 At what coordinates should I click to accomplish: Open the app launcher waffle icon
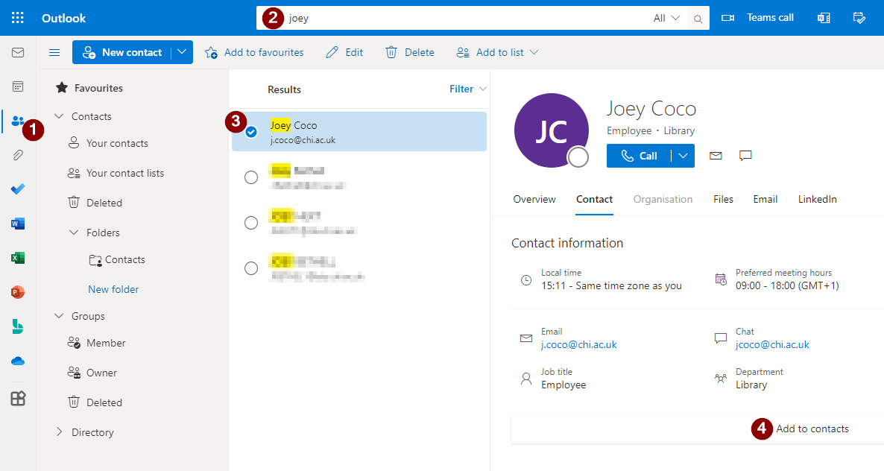17,18
